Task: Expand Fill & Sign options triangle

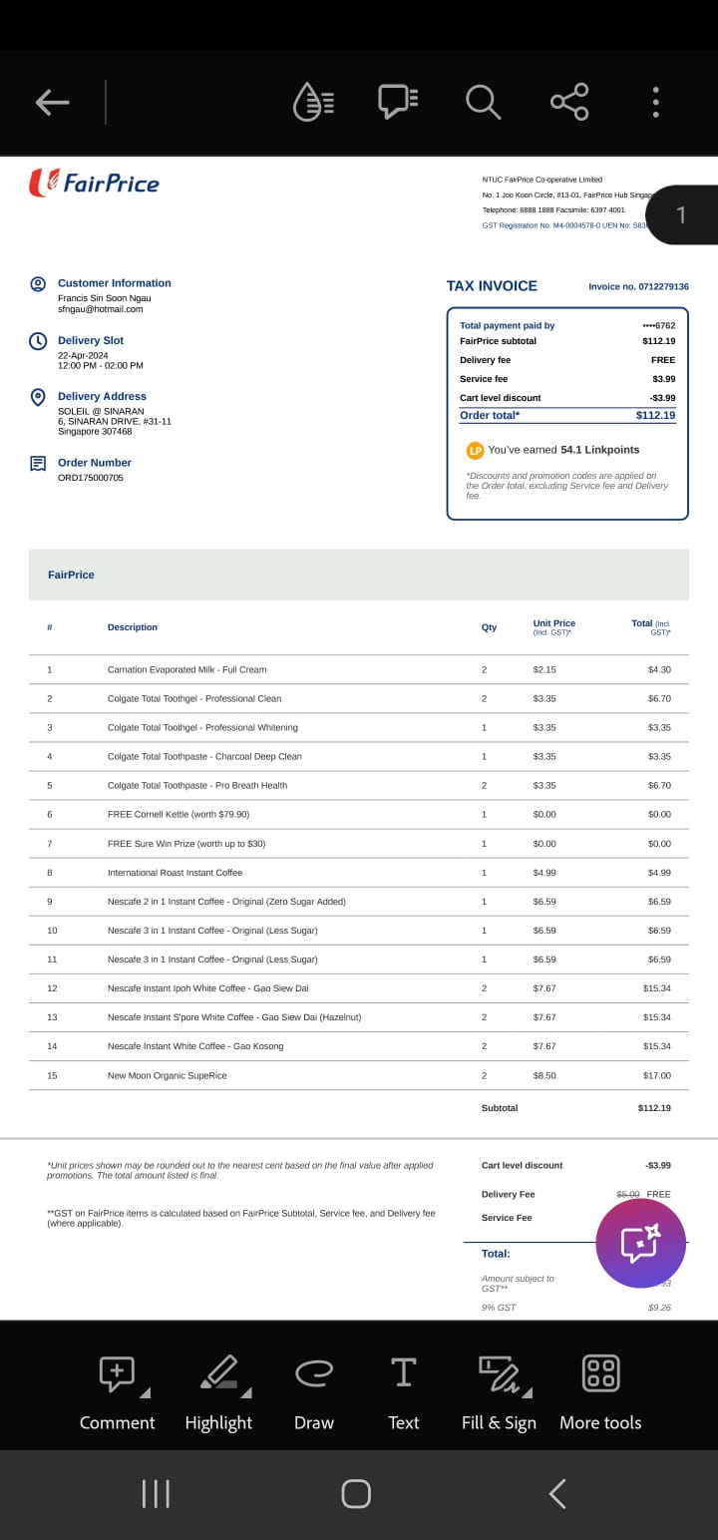Action: coord(527,1392)
